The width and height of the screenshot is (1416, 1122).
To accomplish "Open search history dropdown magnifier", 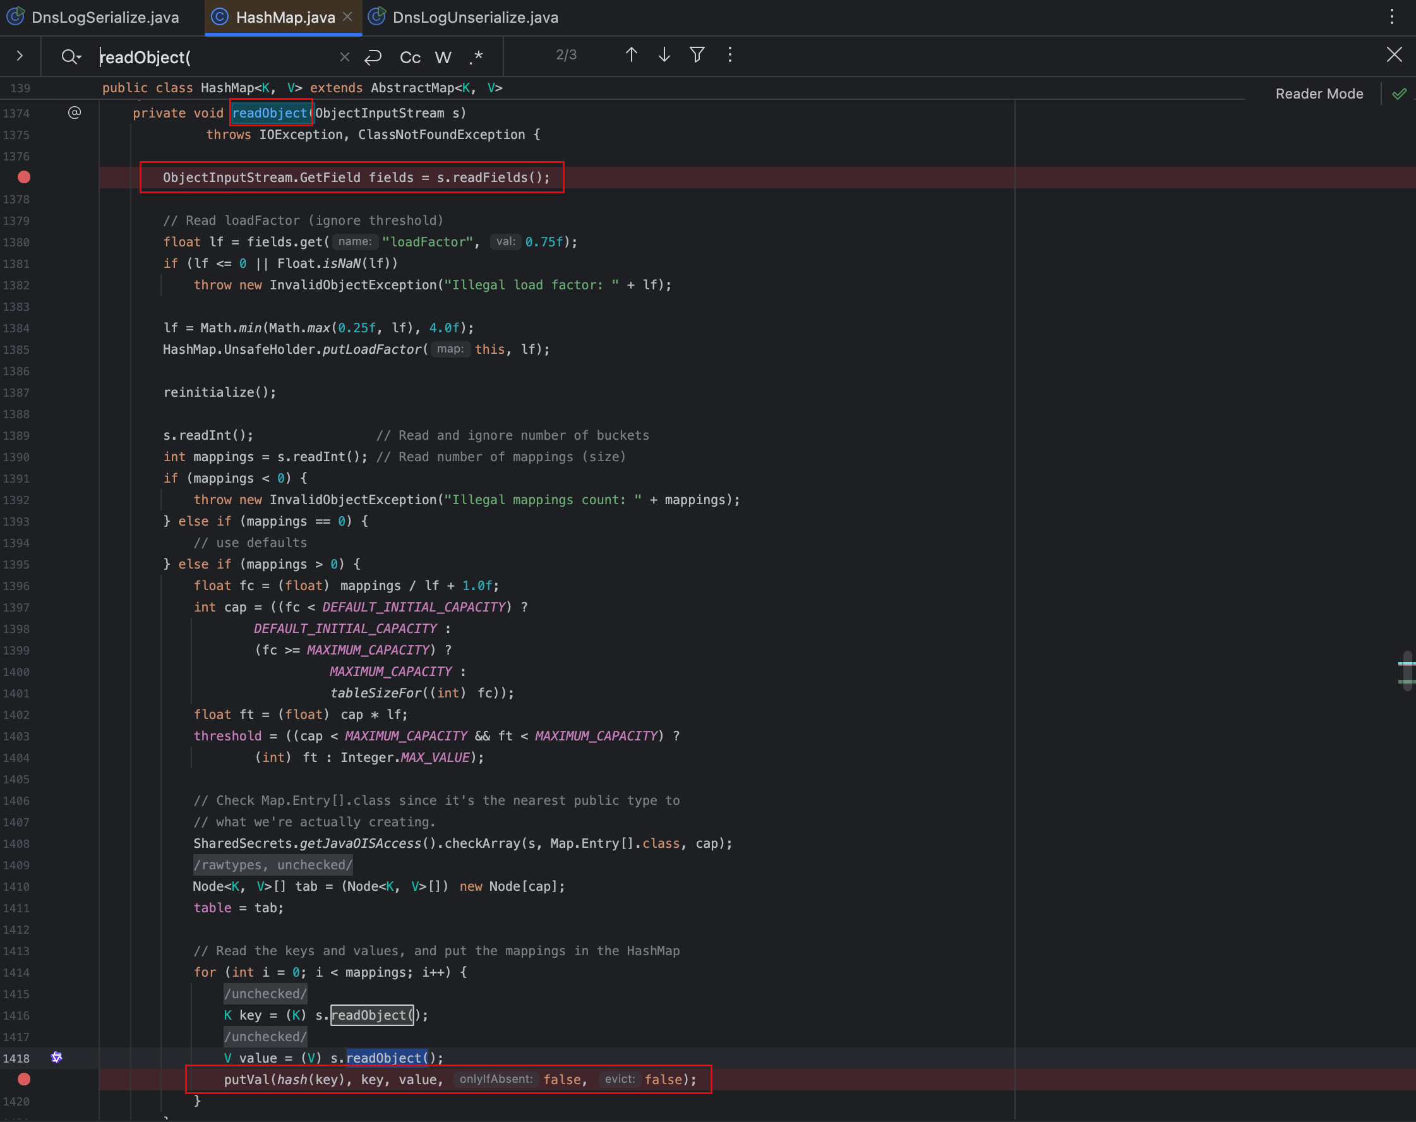I will click(71, 57).
